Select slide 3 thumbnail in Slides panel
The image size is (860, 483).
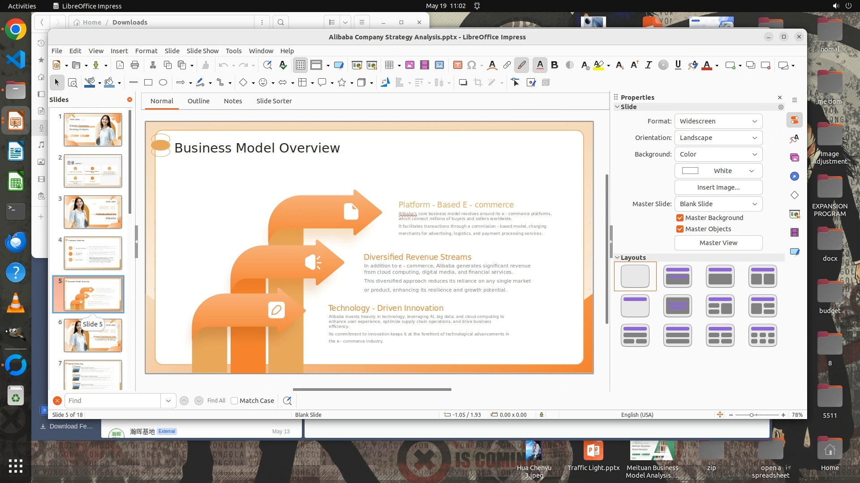coord(93,212)
